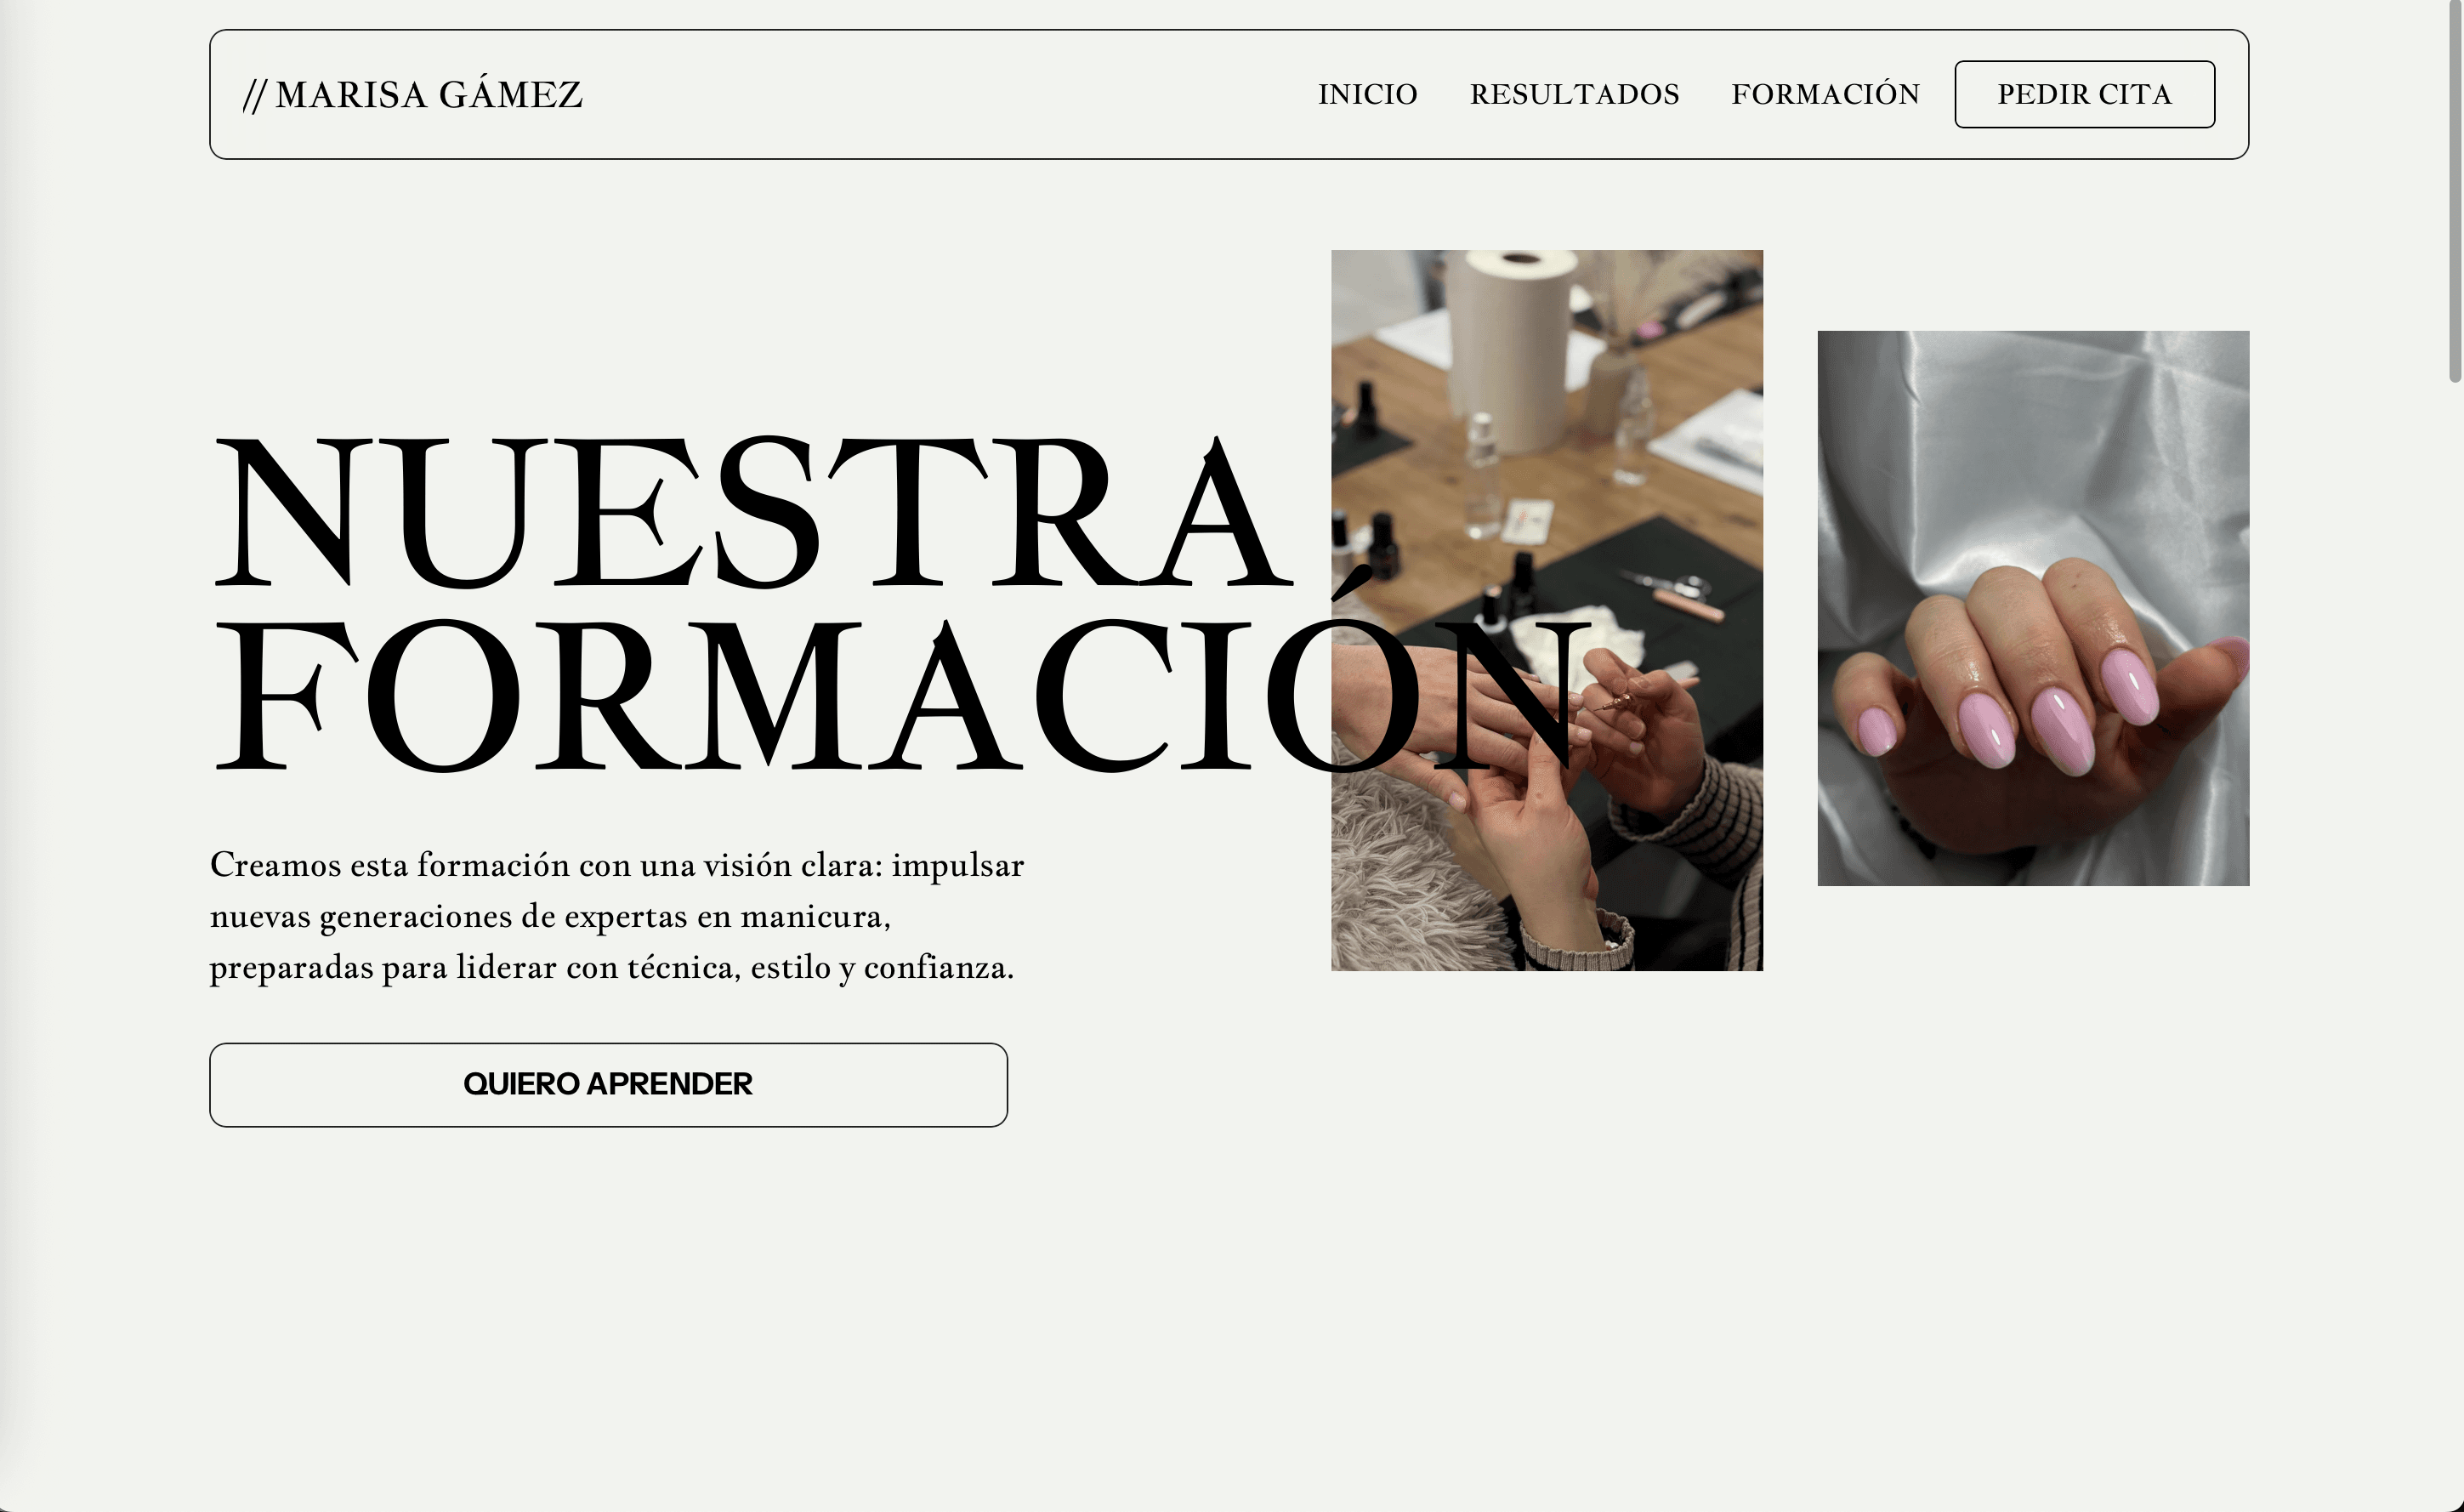Image resolution: width=2464 pixels, height=1512 pixels.
Task: Open the MARISA GÁMEZ home logo
Action: (x=412, y=95)
